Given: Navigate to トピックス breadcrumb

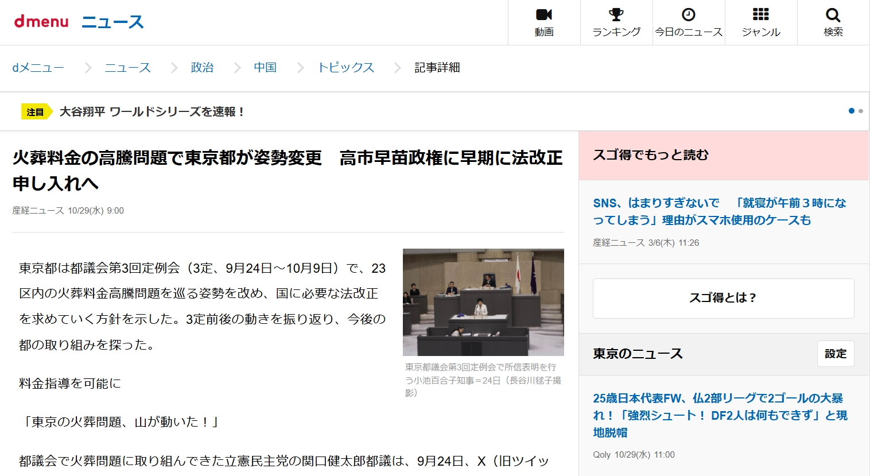Looking at the screenshot, I should click(x=346, y=68).
